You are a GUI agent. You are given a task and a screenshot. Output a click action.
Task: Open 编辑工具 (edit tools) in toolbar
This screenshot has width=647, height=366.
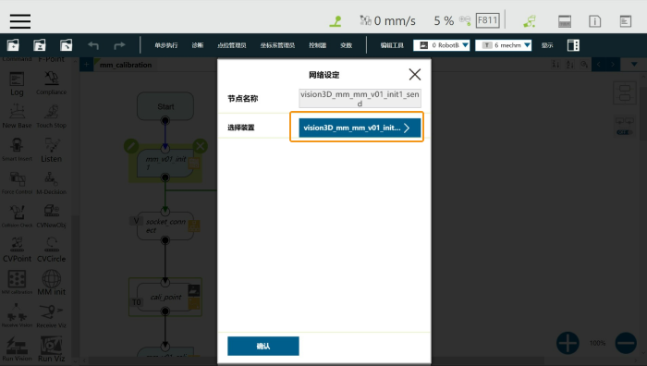[x=392, y=45]
